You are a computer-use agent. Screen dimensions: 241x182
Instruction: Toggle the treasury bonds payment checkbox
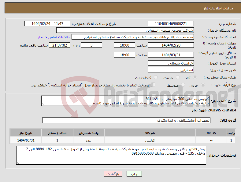[x=153, y=85]
